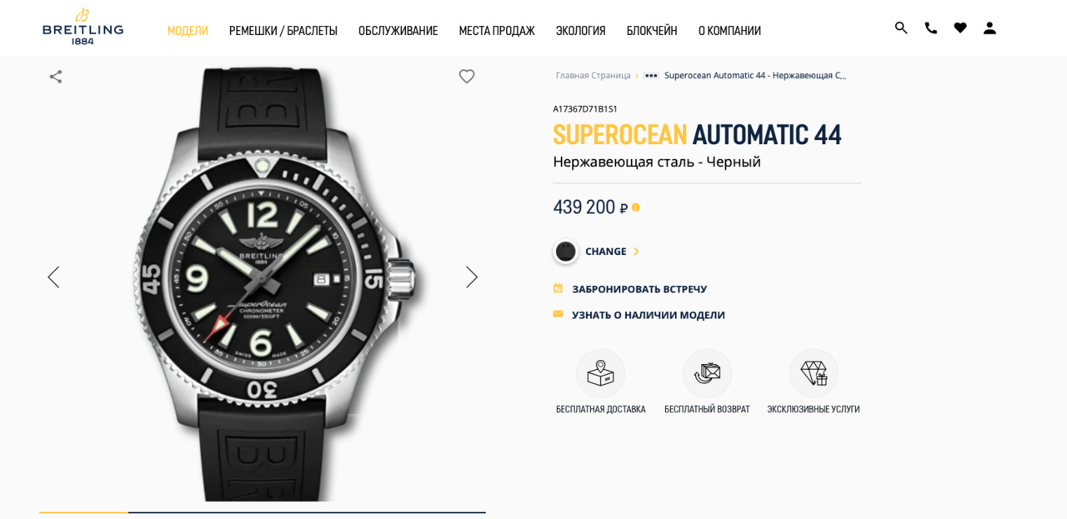Viewport: 1067px width, 519px height.
Task: Click the phone contact icon
Action: tap(931, 27)
